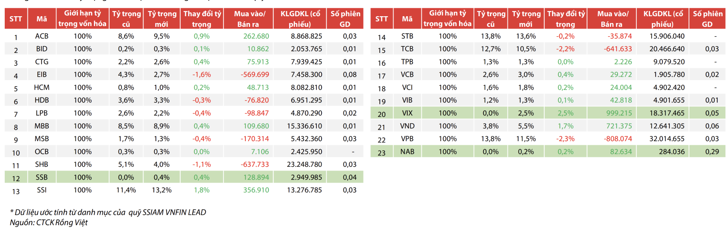Screen dimensions: 728x232
Task: Click the 15.906.040 volume for STB
Action: click(x=667, y=36)
